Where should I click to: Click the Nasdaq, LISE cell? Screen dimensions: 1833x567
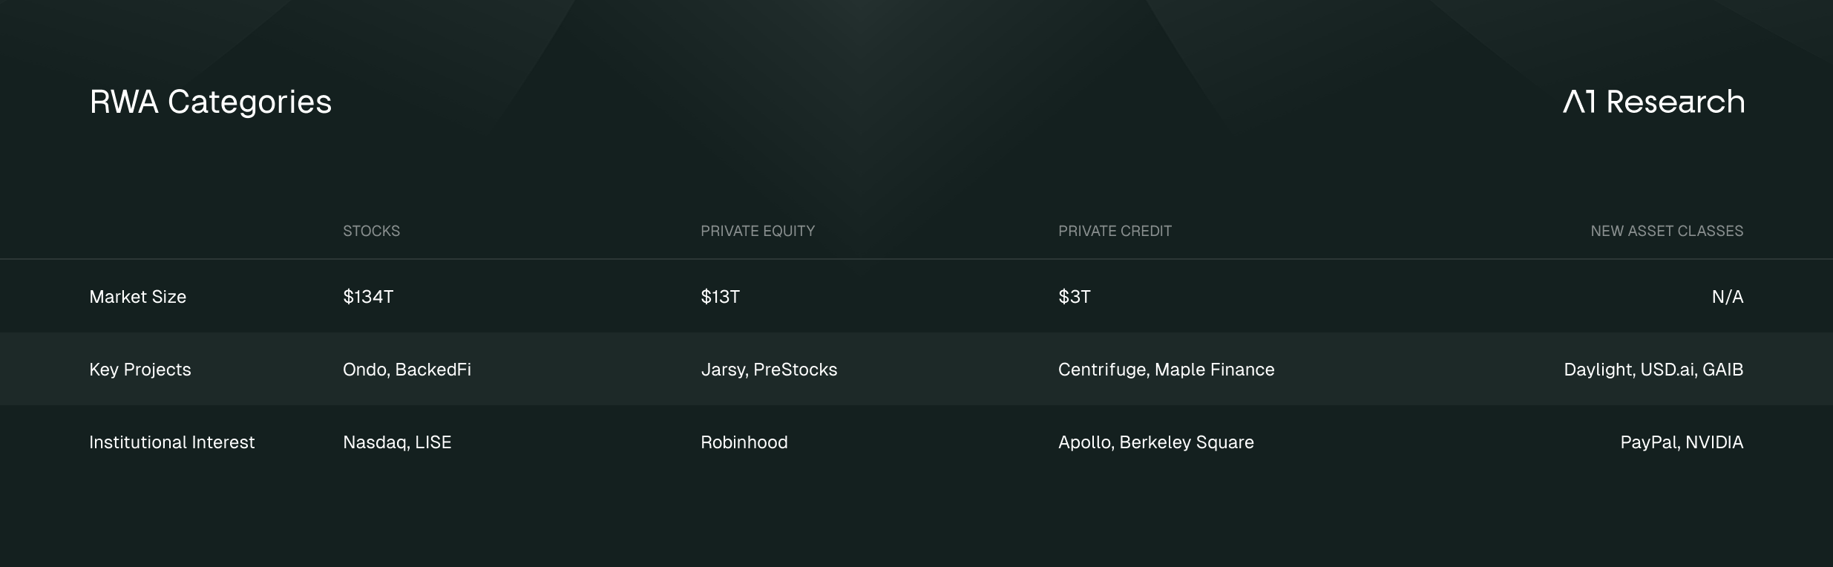397,442
